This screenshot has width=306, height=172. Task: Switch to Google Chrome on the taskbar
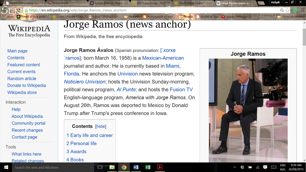coord(124,167)
